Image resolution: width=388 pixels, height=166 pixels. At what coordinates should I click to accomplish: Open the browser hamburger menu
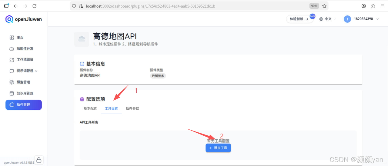[x=383, y=6]
